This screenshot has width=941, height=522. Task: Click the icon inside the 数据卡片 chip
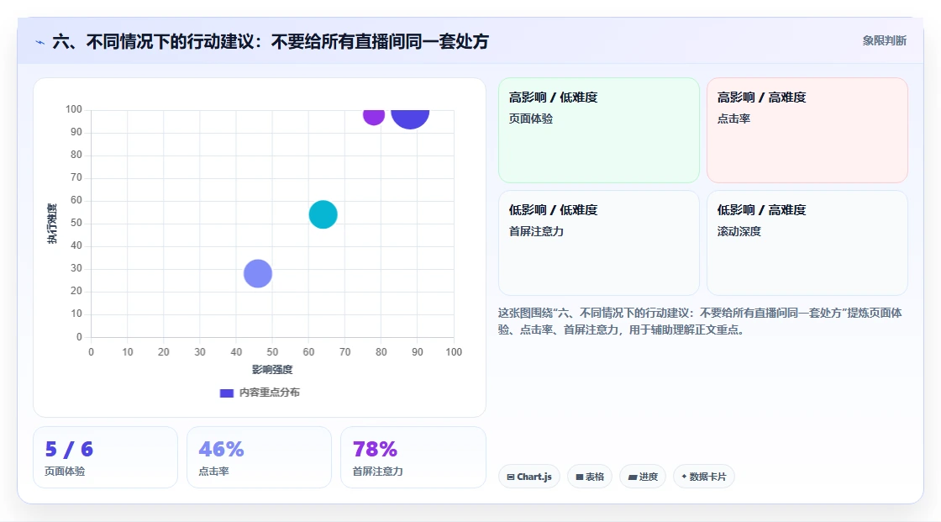[684, 477]
